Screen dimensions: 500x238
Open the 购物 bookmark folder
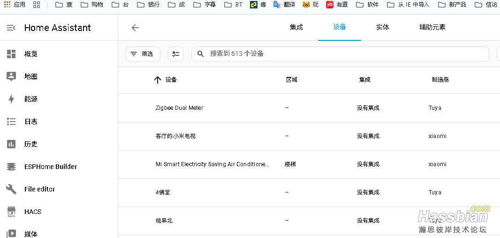click(x=92, y=5)
